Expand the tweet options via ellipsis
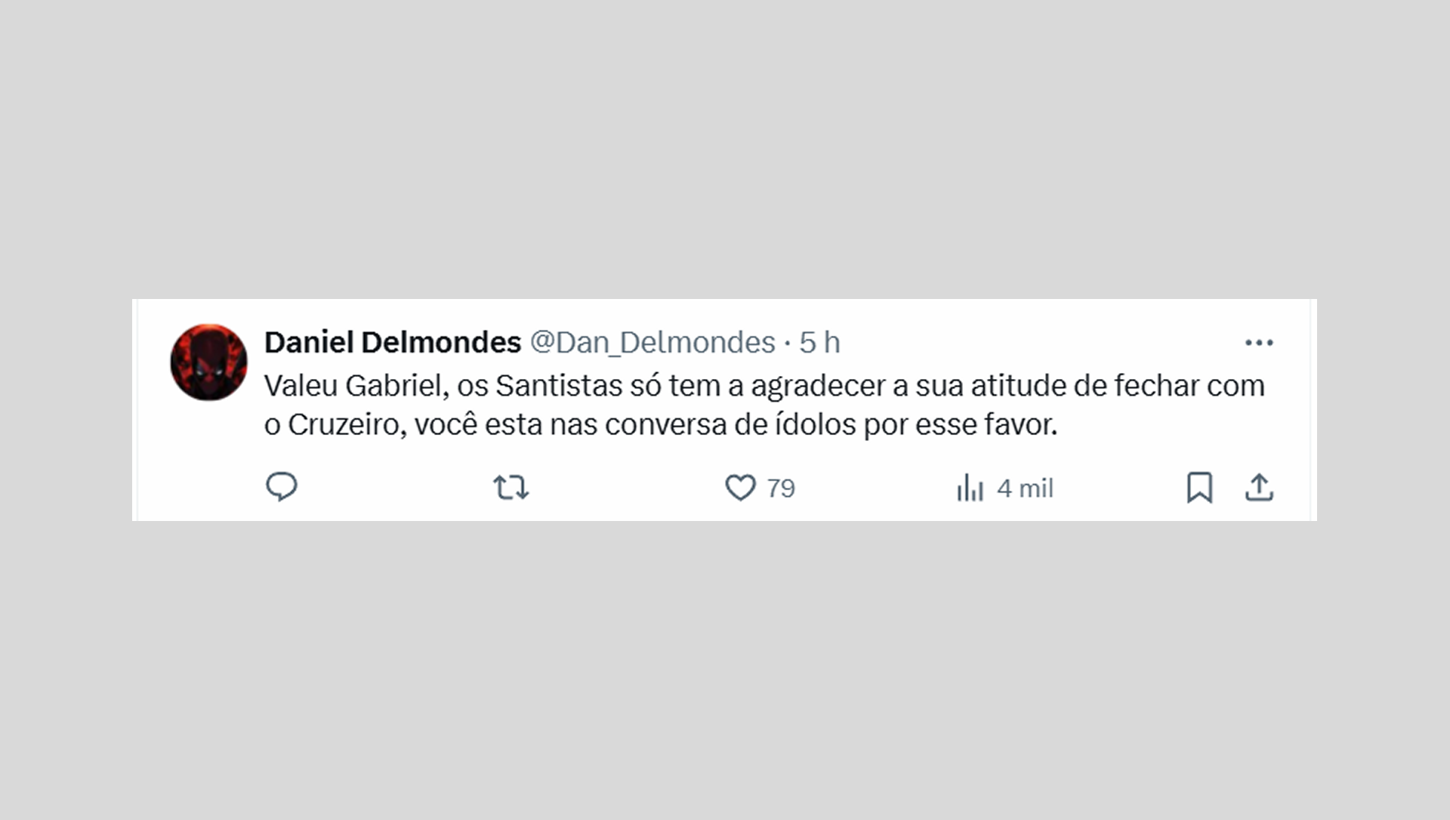Viewport: 1450px width, 820px height. 1260,342
